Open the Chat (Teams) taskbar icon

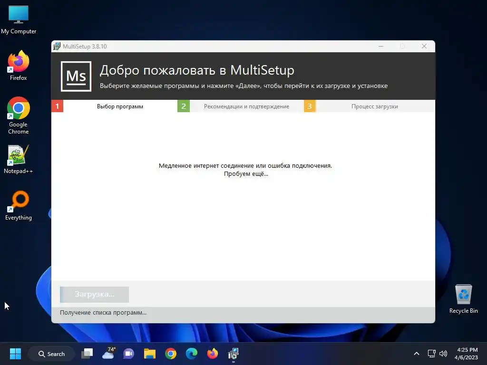point(128,354)
